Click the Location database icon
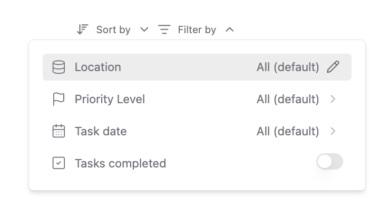The width and height of the screenshot is (390, 218). pyautogui.click(x=58, y=67)
